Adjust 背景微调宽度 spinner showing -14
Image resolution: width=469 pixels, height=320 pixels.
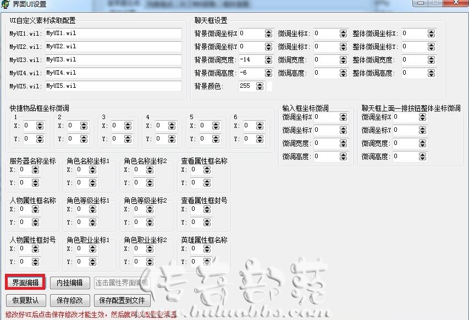(x=269, y=60)
